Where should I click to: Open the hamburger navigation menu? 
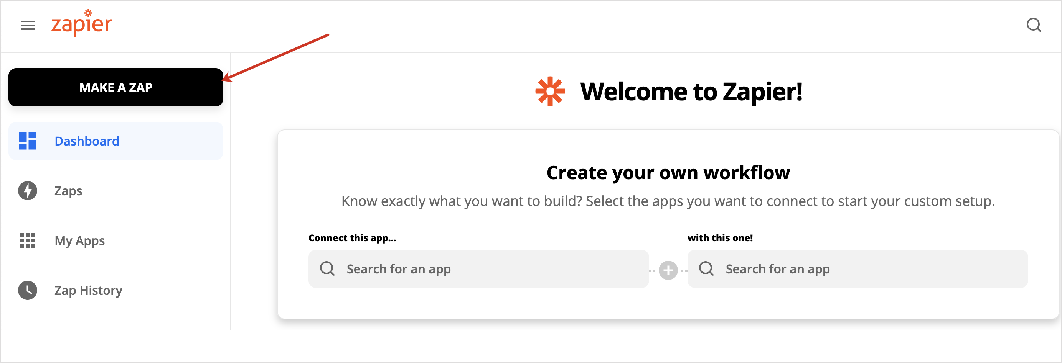pyautogui.click(x=28, y=26)
